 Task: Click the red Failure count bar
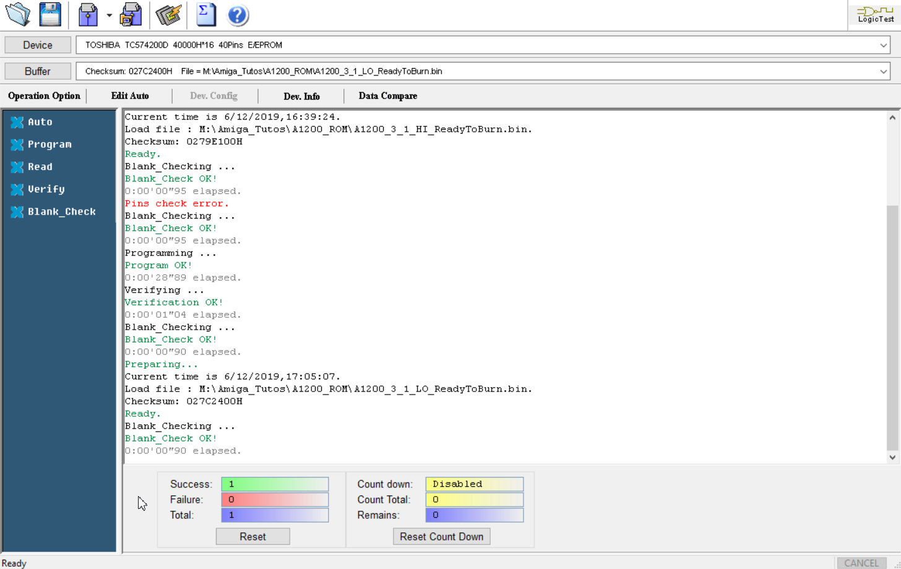[275, 499]
